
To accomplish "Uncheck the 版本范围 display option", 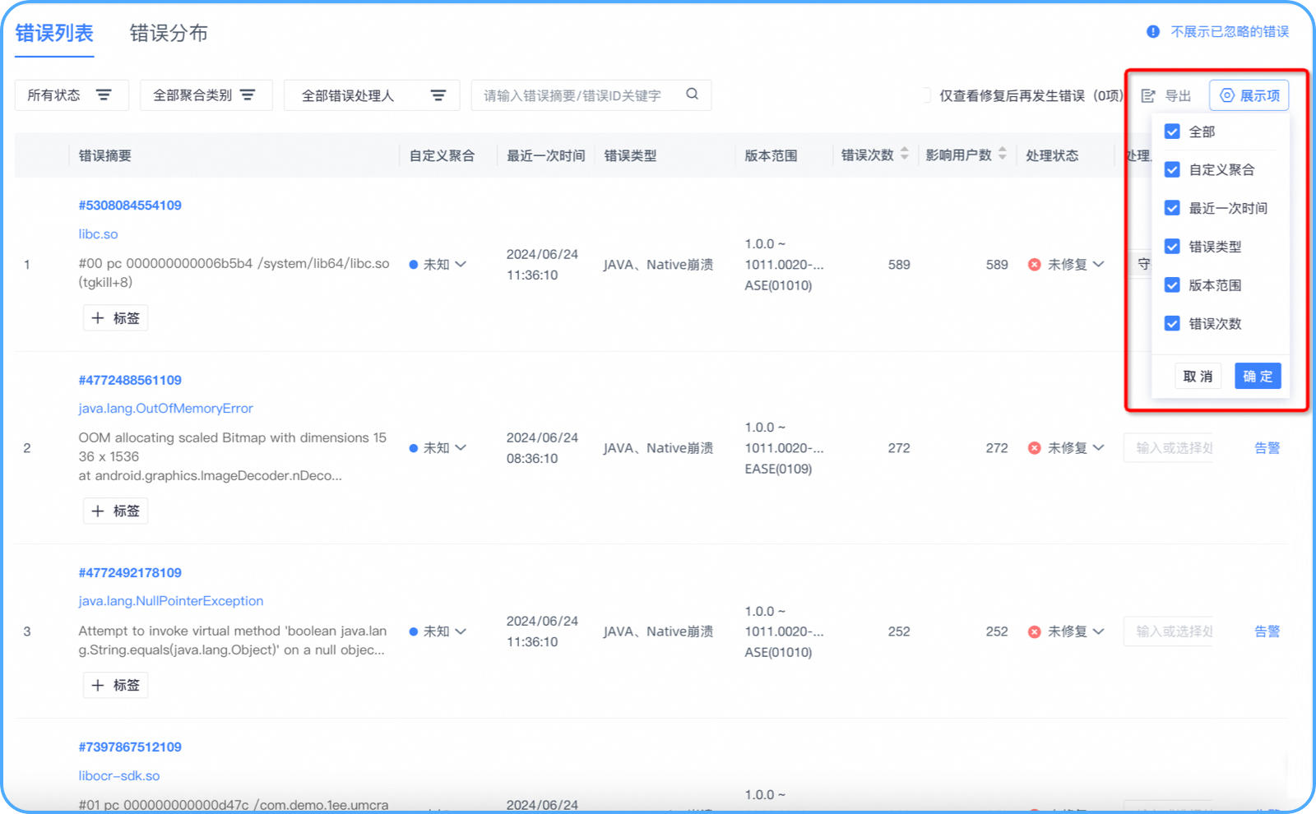I will point(1172,285).
